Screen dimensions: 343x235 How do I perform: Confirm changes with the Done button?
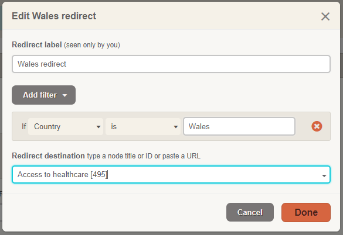[x=306, y=212]
